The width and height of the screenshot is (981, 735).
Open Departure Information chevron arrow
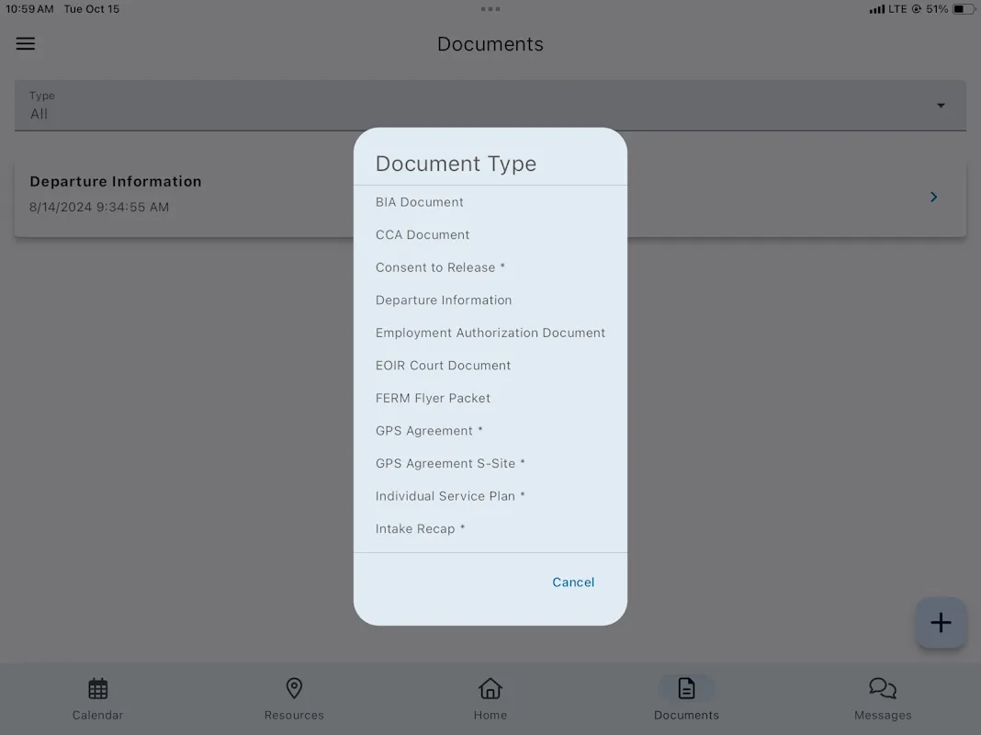[x=933, y=197]
